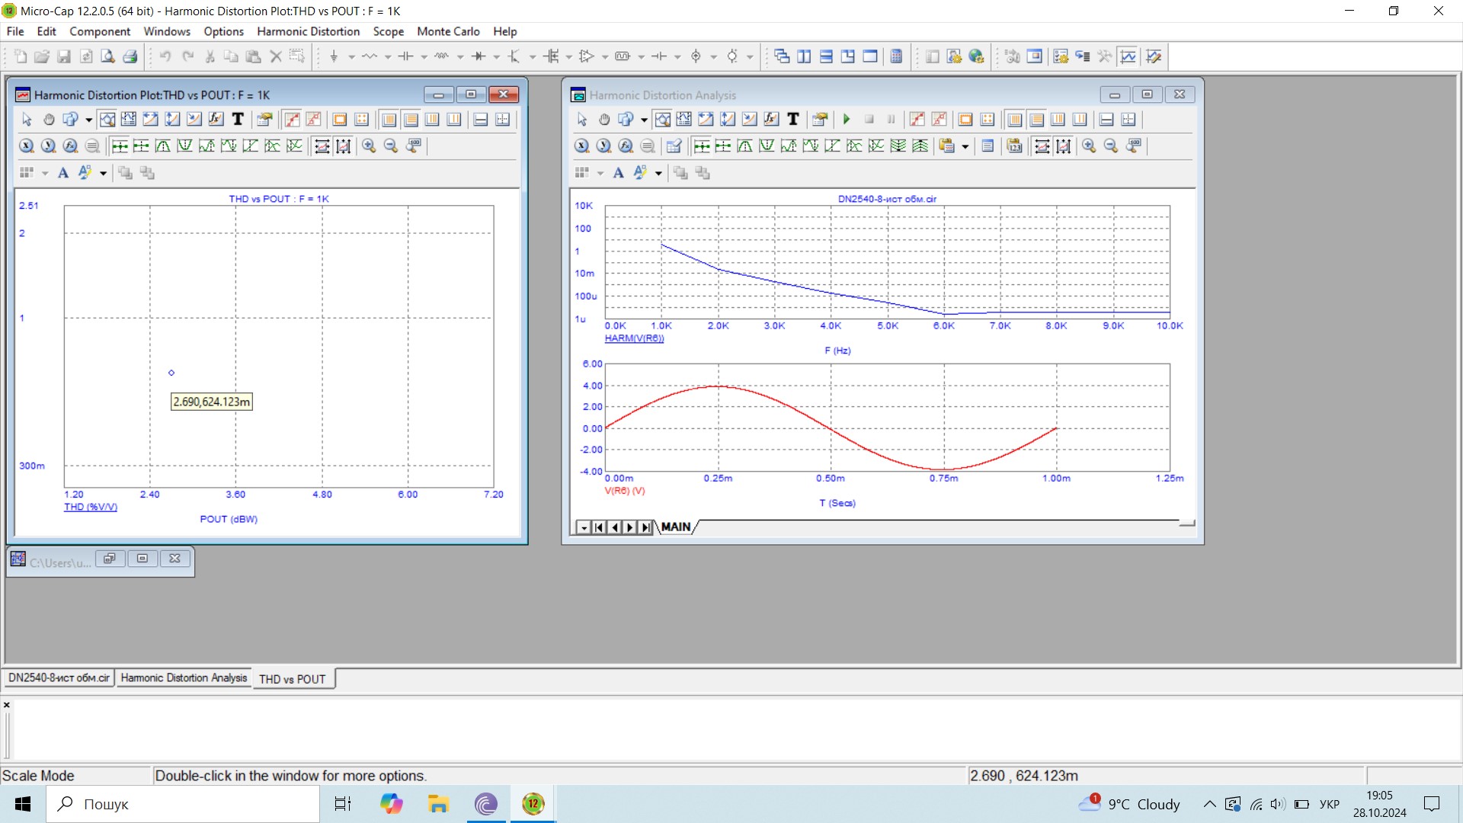This screenshot has width=1463, height=823.
Task: Toggle horizontal cursor mode in Analysis window
Action: 1106,120
